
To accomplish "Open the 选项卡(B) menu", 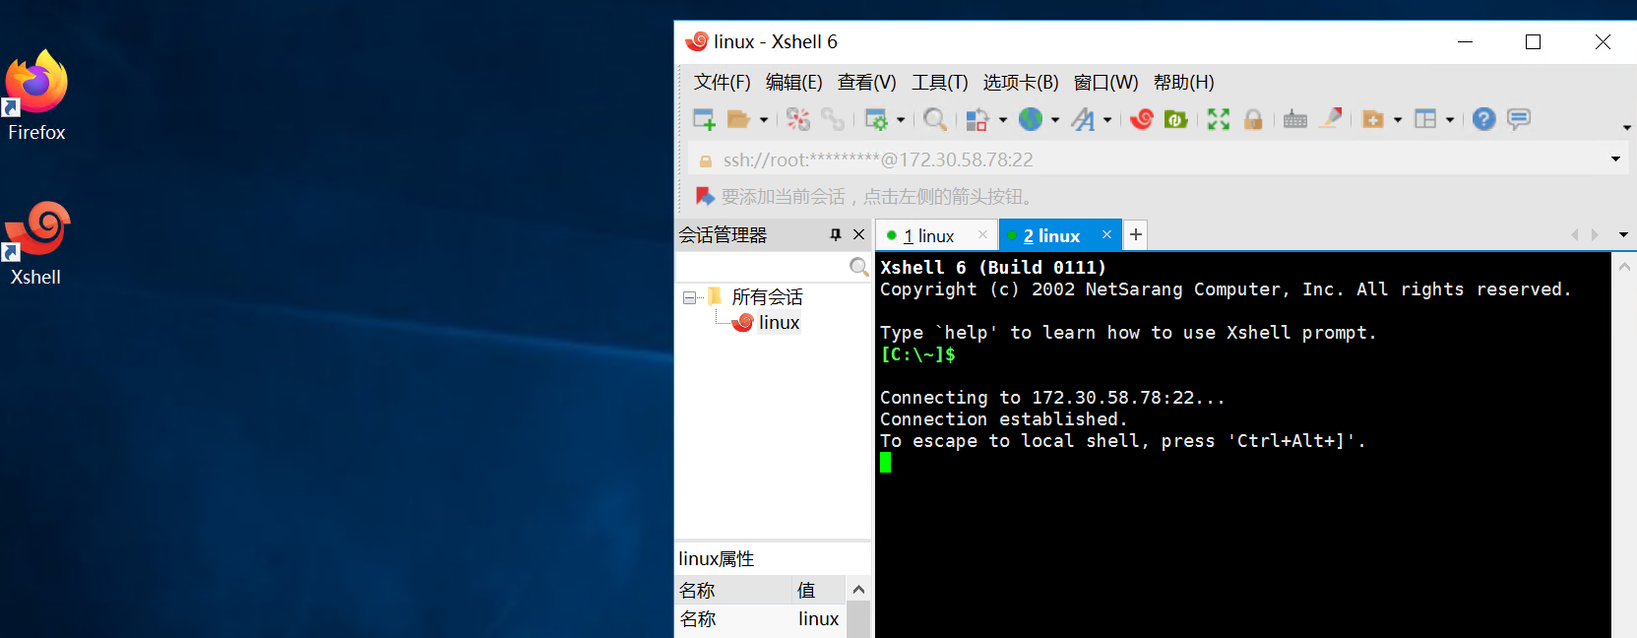I will click(x=1021, y=83).
